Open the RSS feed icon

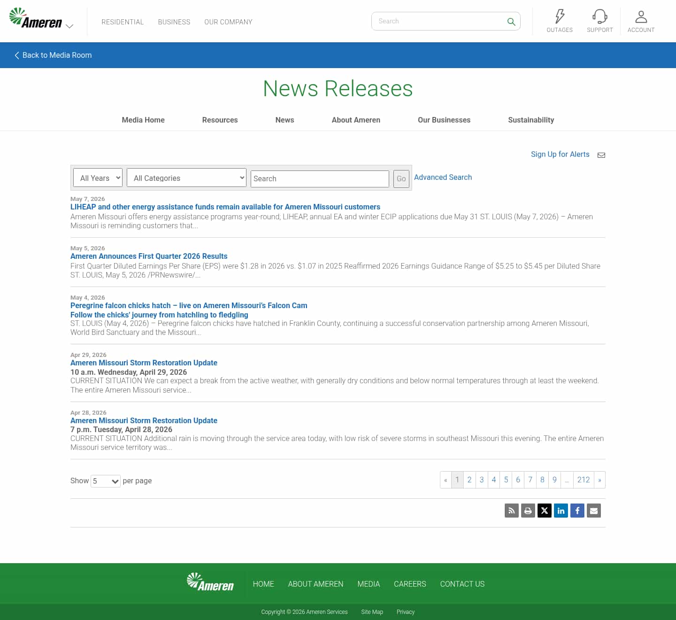(512, 511)
